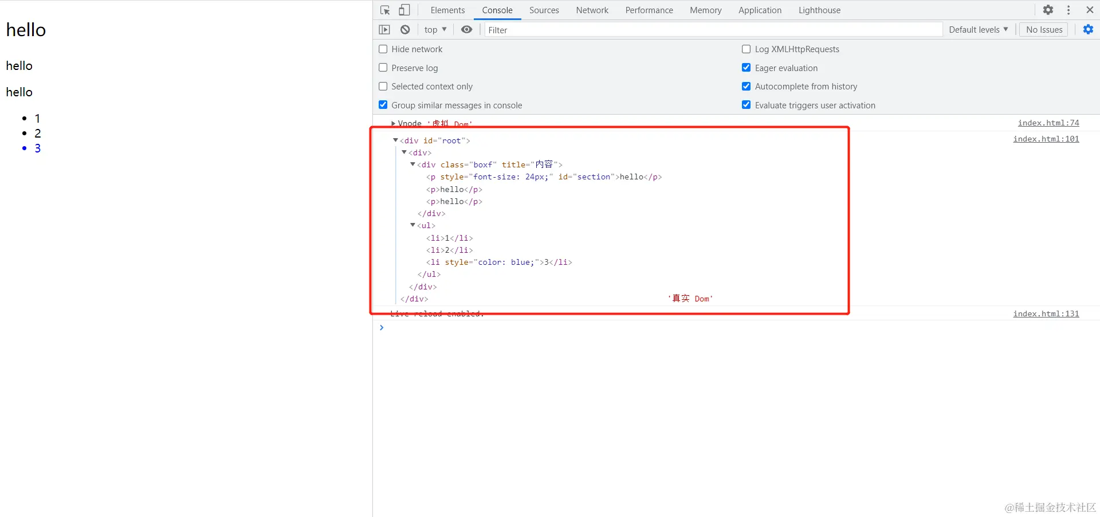Create a live expression with the eye icon
The height and width of the screenshot is (517, 1100).
point(467,30)
